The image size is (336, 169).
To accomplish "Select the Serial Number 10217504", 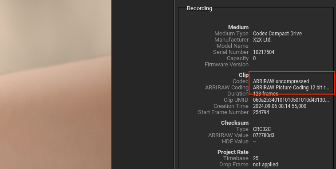I will (x=264, y=52).
